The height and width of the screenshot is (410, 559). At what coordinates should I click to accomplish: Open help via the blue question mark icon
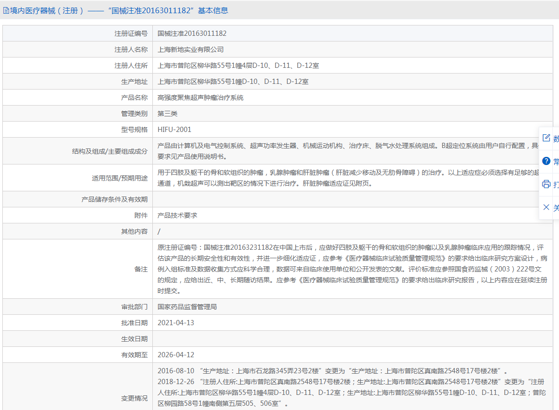546,161
